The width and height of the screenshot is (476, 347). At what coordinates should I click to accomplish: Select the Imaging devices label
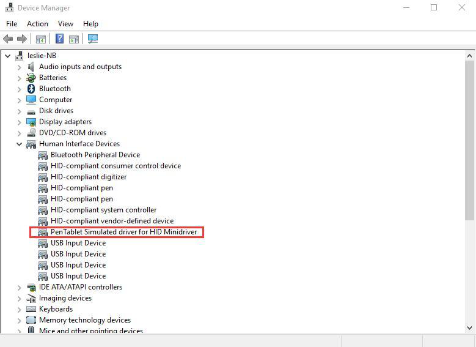[x=65, y=298]
